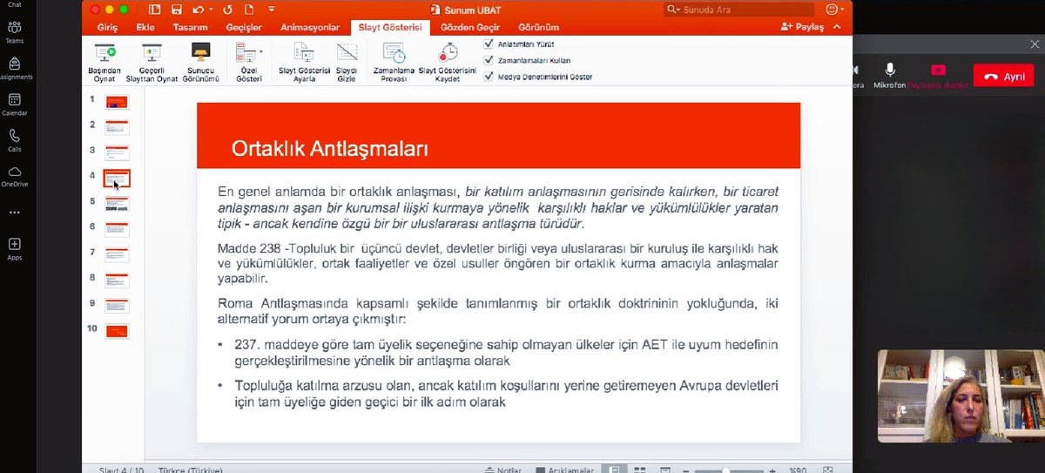Expand the undo history dropdown arrow

(210, 10)
